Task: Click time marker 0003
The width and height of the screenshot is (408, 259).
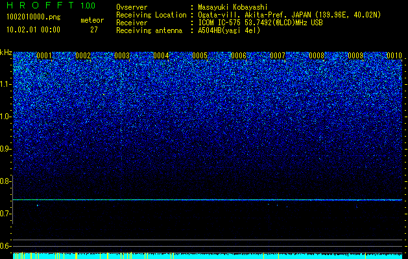Action: [x=122, y=56]
